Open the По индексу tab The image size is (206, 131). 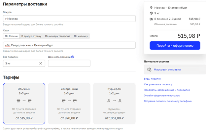click(81, 36)
